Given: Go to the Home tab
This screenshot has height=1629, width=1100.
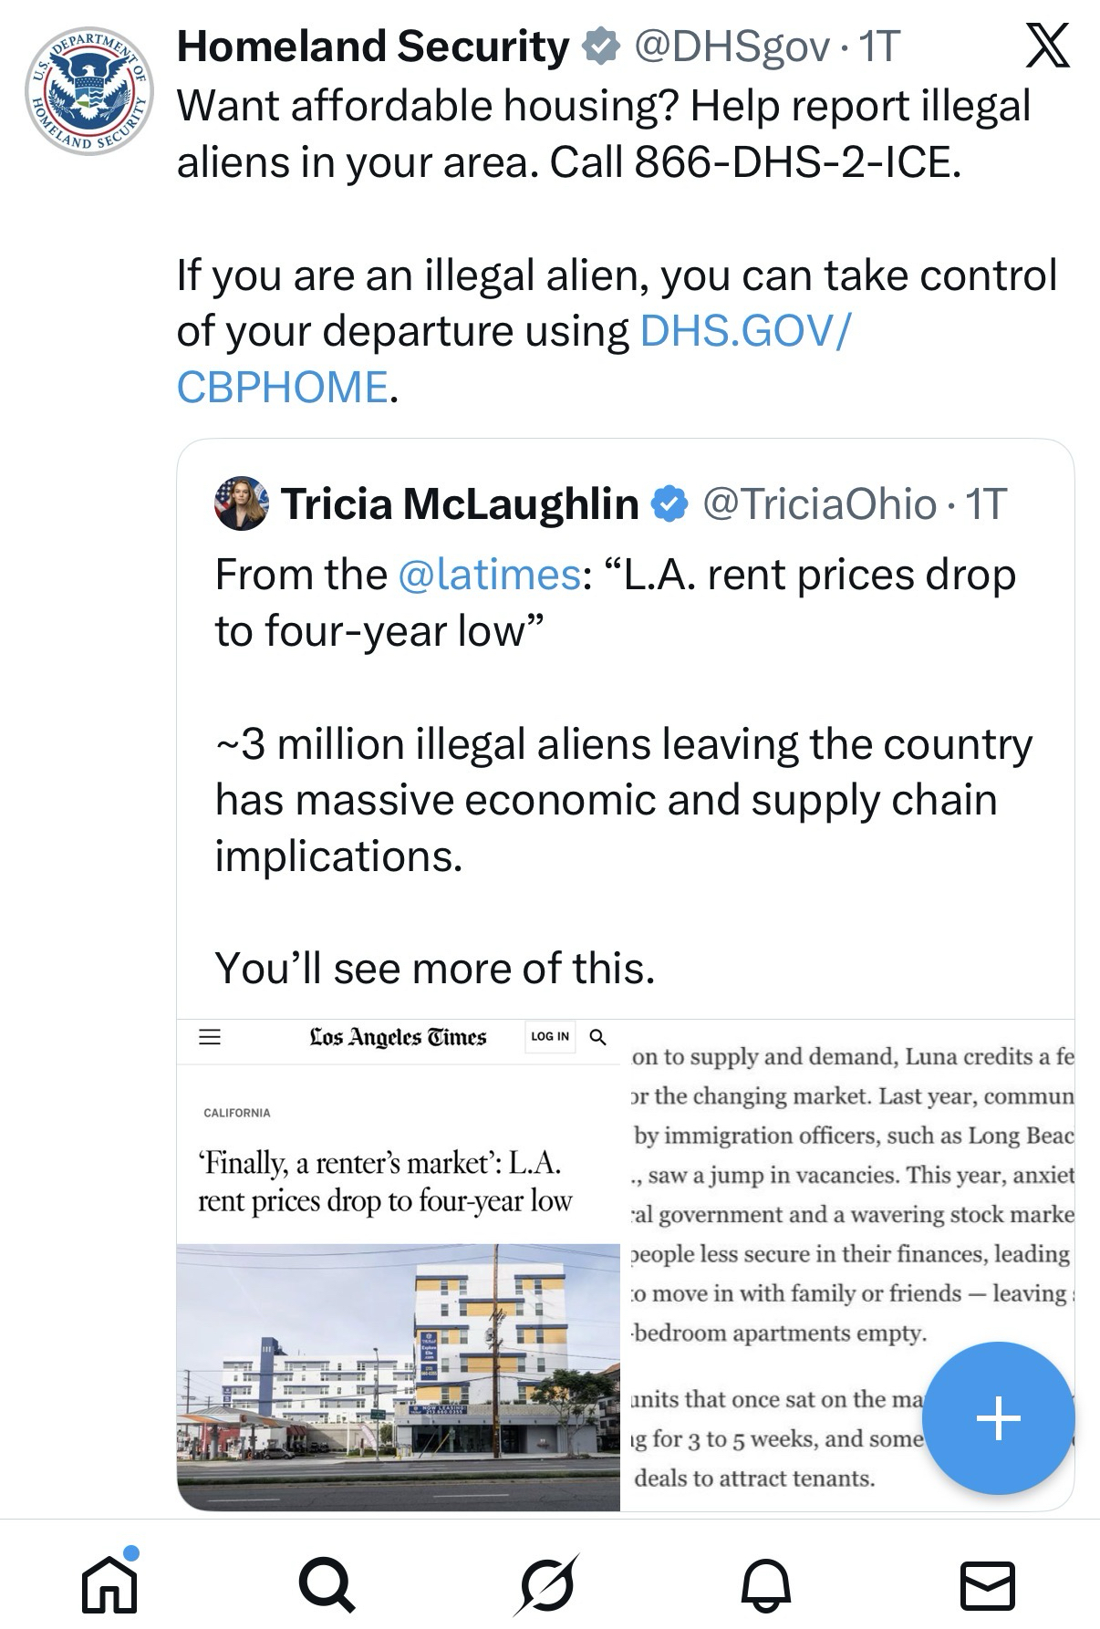Looking at the screenshot, I should 109,1584.
